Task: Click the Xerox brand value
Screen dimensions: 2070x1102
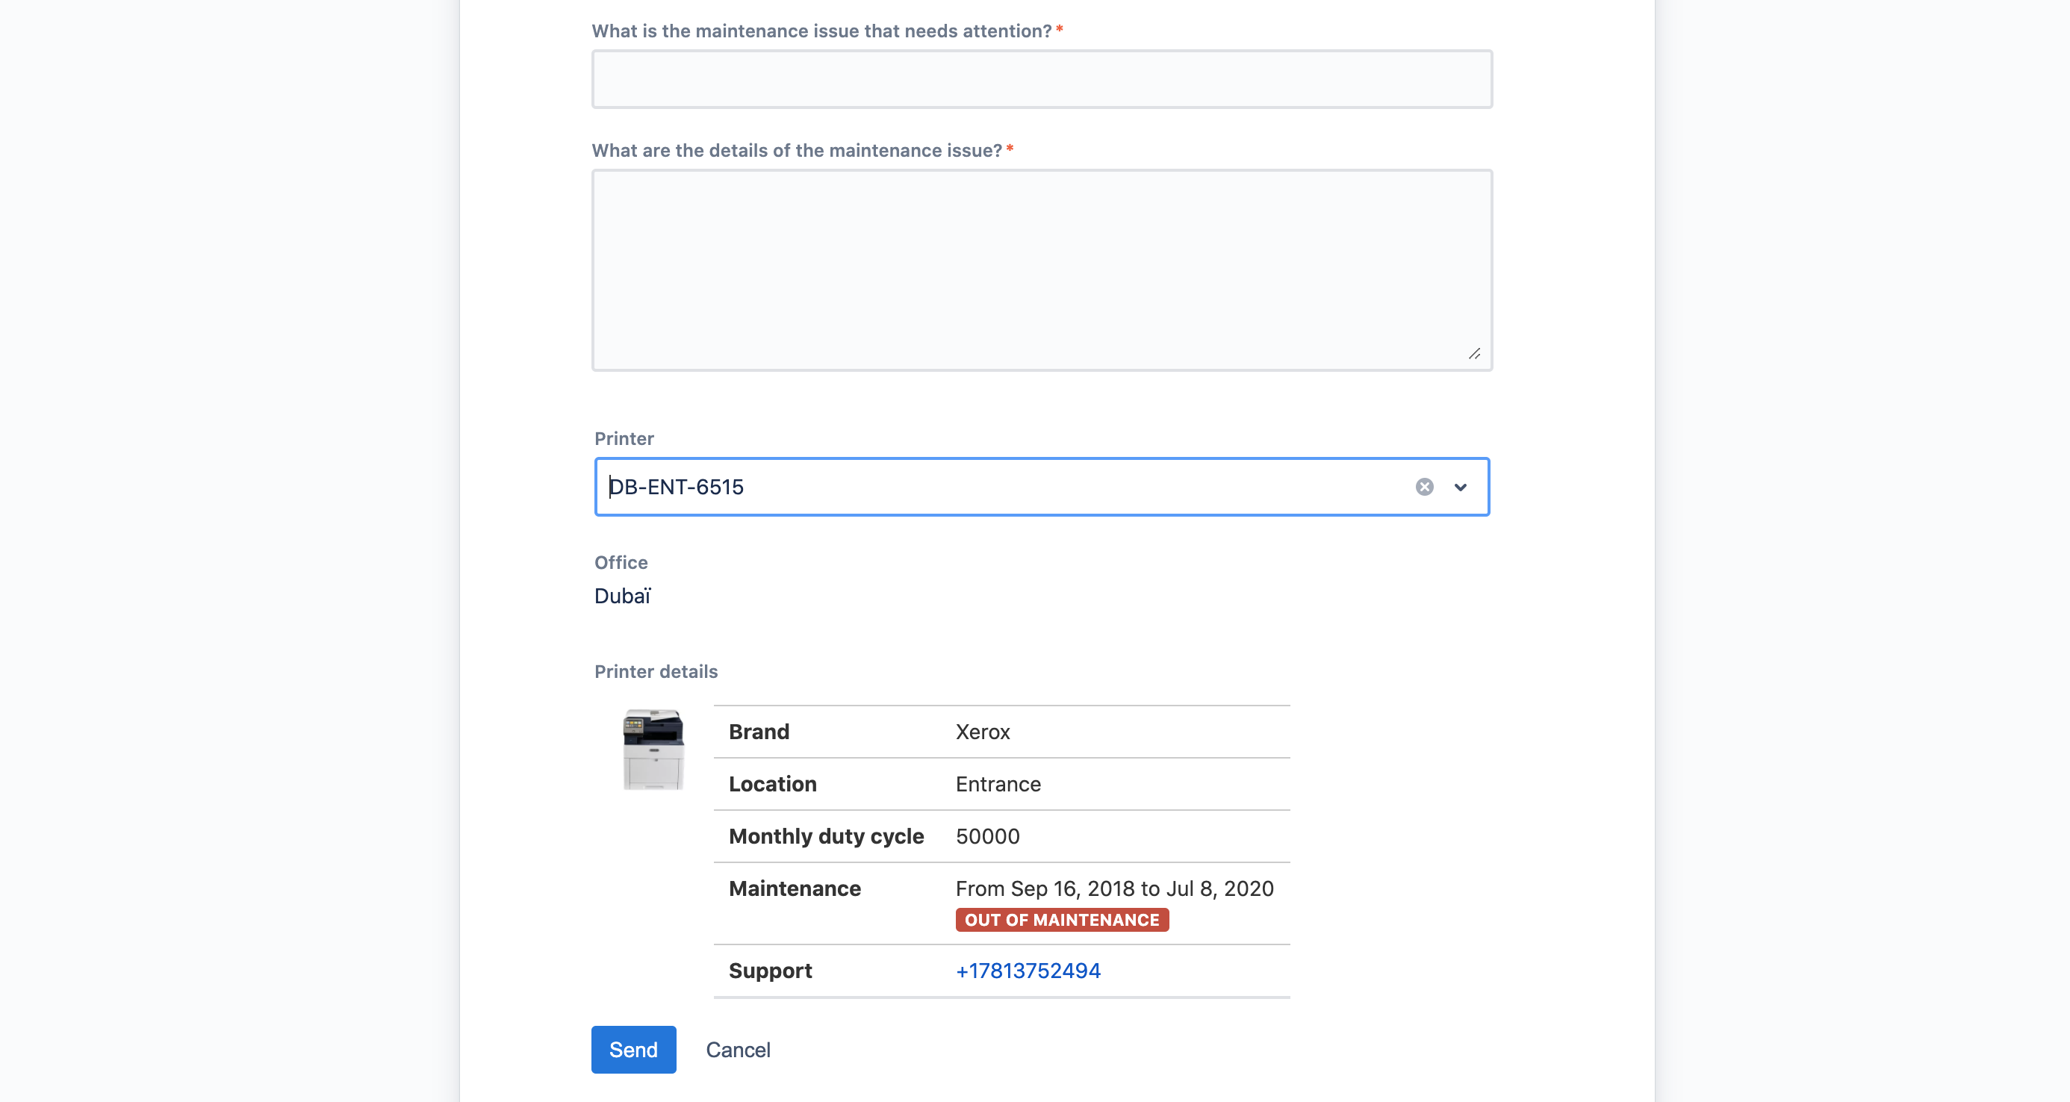Action: (x=982, y=732)
